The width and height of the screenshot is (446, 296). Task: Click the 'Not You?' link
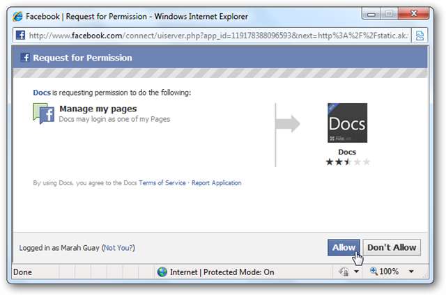click(x=118, y=247)
